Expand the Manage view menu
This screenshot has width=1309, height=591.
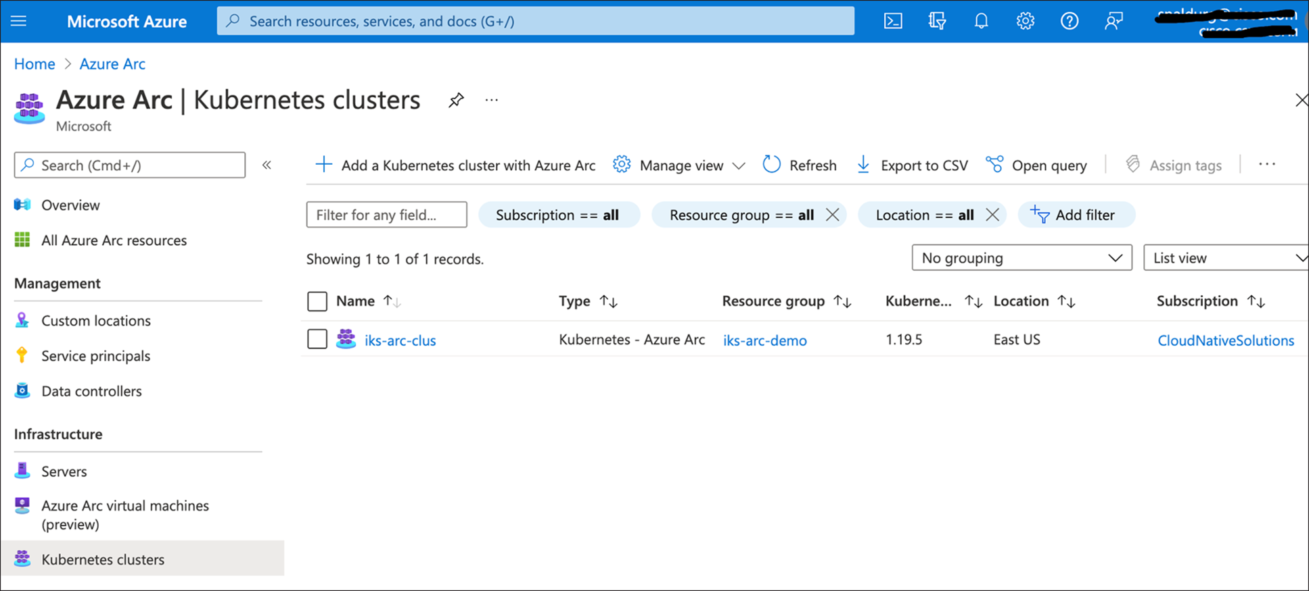point(679,165)
